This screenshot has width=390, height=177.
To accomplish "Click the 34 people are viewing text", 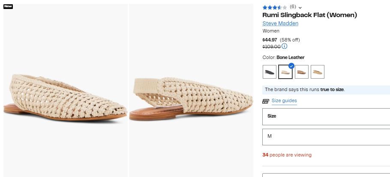I will pyautogui.click(x=287, y=155).
